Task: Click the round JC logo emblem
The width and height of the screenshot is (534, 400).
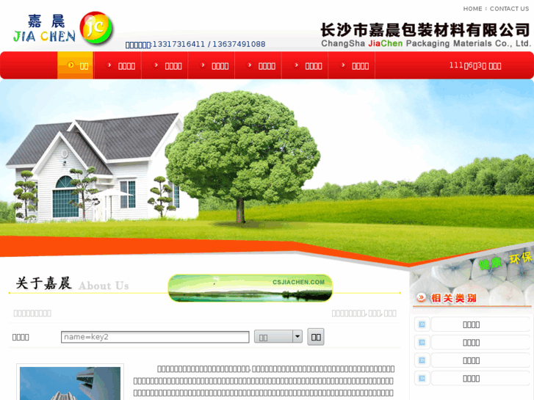Action: 96,28
